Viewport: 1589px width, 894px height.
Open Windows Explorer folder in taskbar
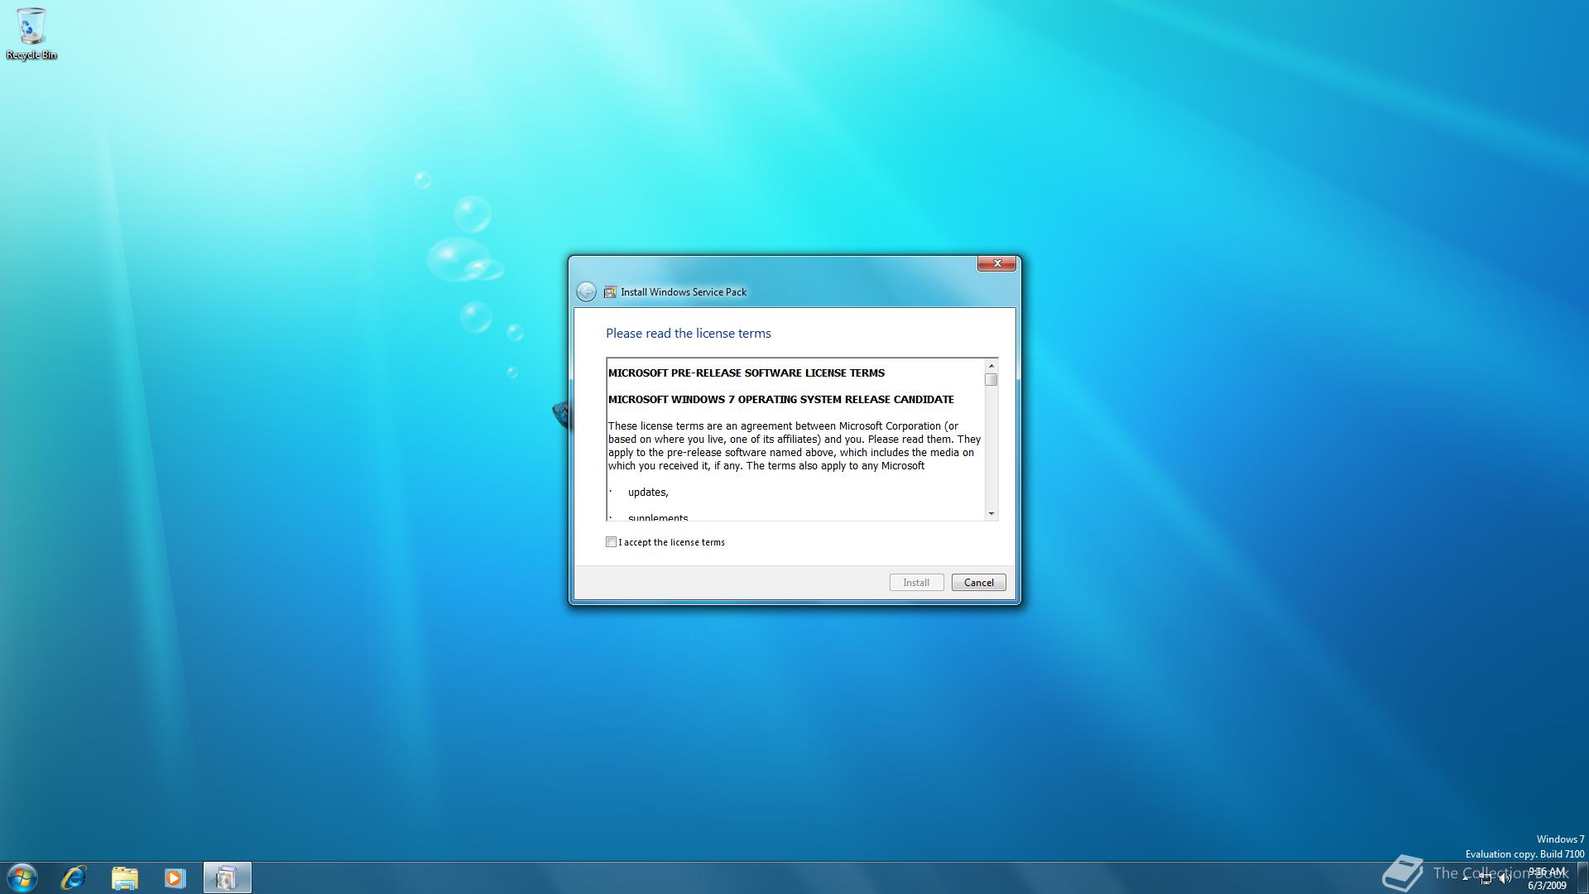[x=124, y=877]
